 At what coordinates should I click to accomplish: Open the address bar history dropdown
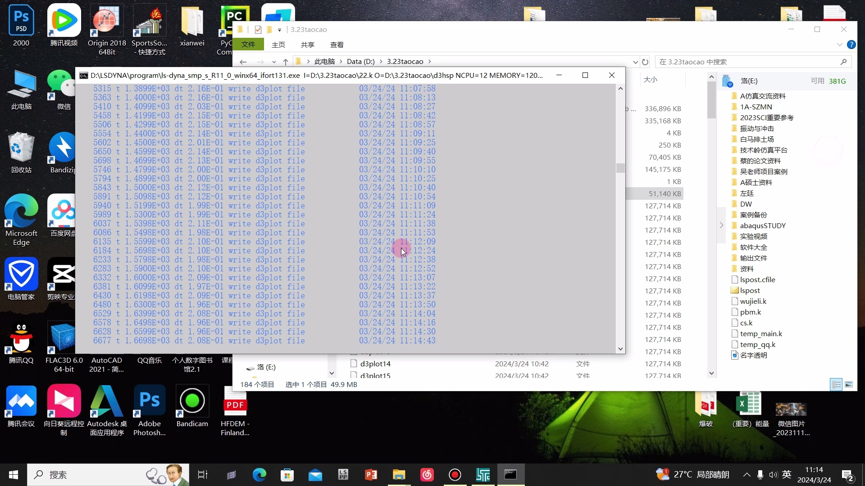(635, 62)
